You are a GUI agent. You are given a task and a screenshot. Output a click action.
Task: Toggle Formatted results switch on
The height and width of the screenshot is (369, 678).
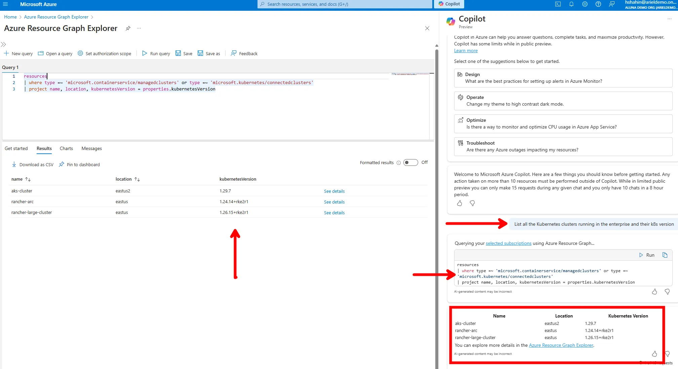(410, 162)
